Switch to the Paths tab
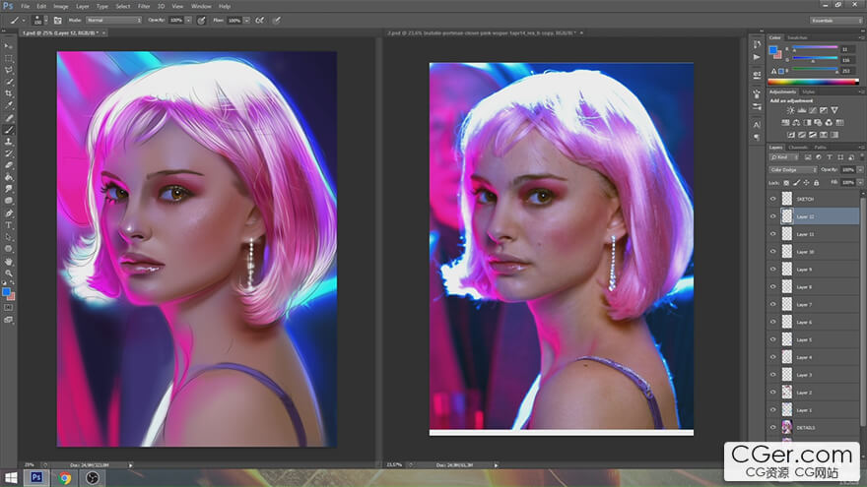 tap(820, 148)
